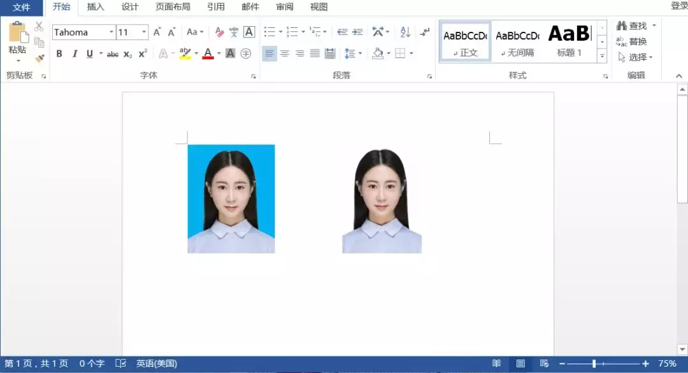Click the clear formatting icon

219,31
